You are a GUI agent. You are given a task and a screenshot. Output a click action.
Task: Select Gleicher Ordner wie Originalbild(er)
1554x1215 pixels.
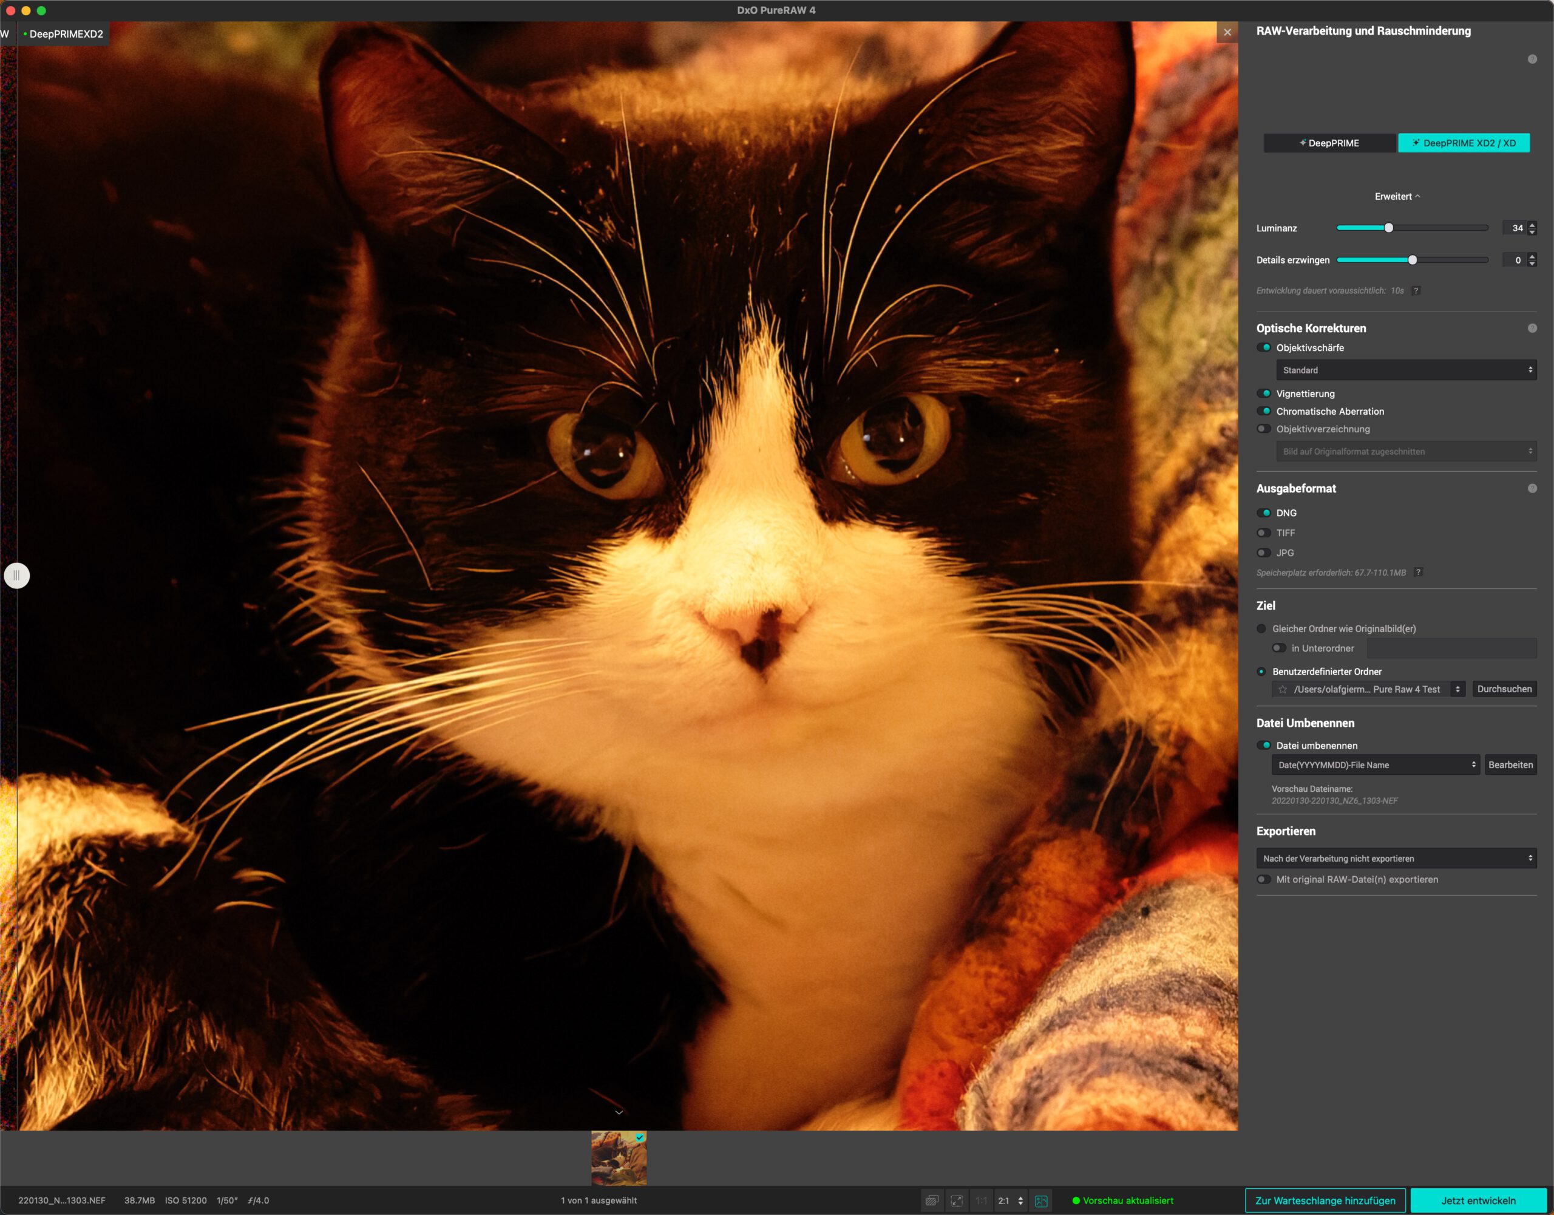coord(1261,628)
